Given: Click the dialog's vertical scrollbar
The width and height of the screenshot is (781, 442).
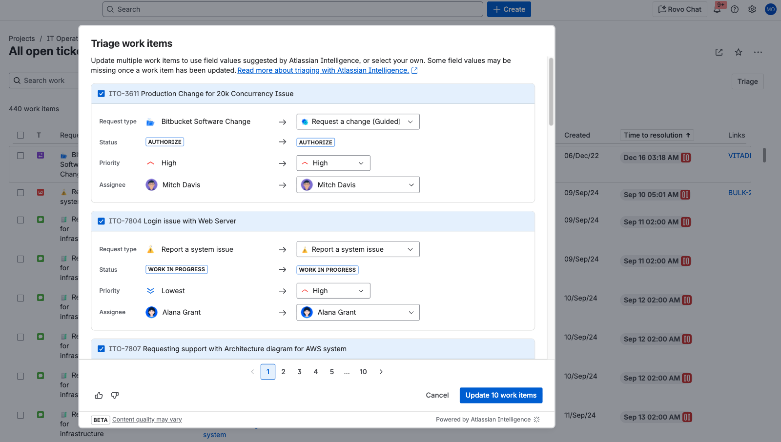Looking at the screenshot, I should 551,92.
